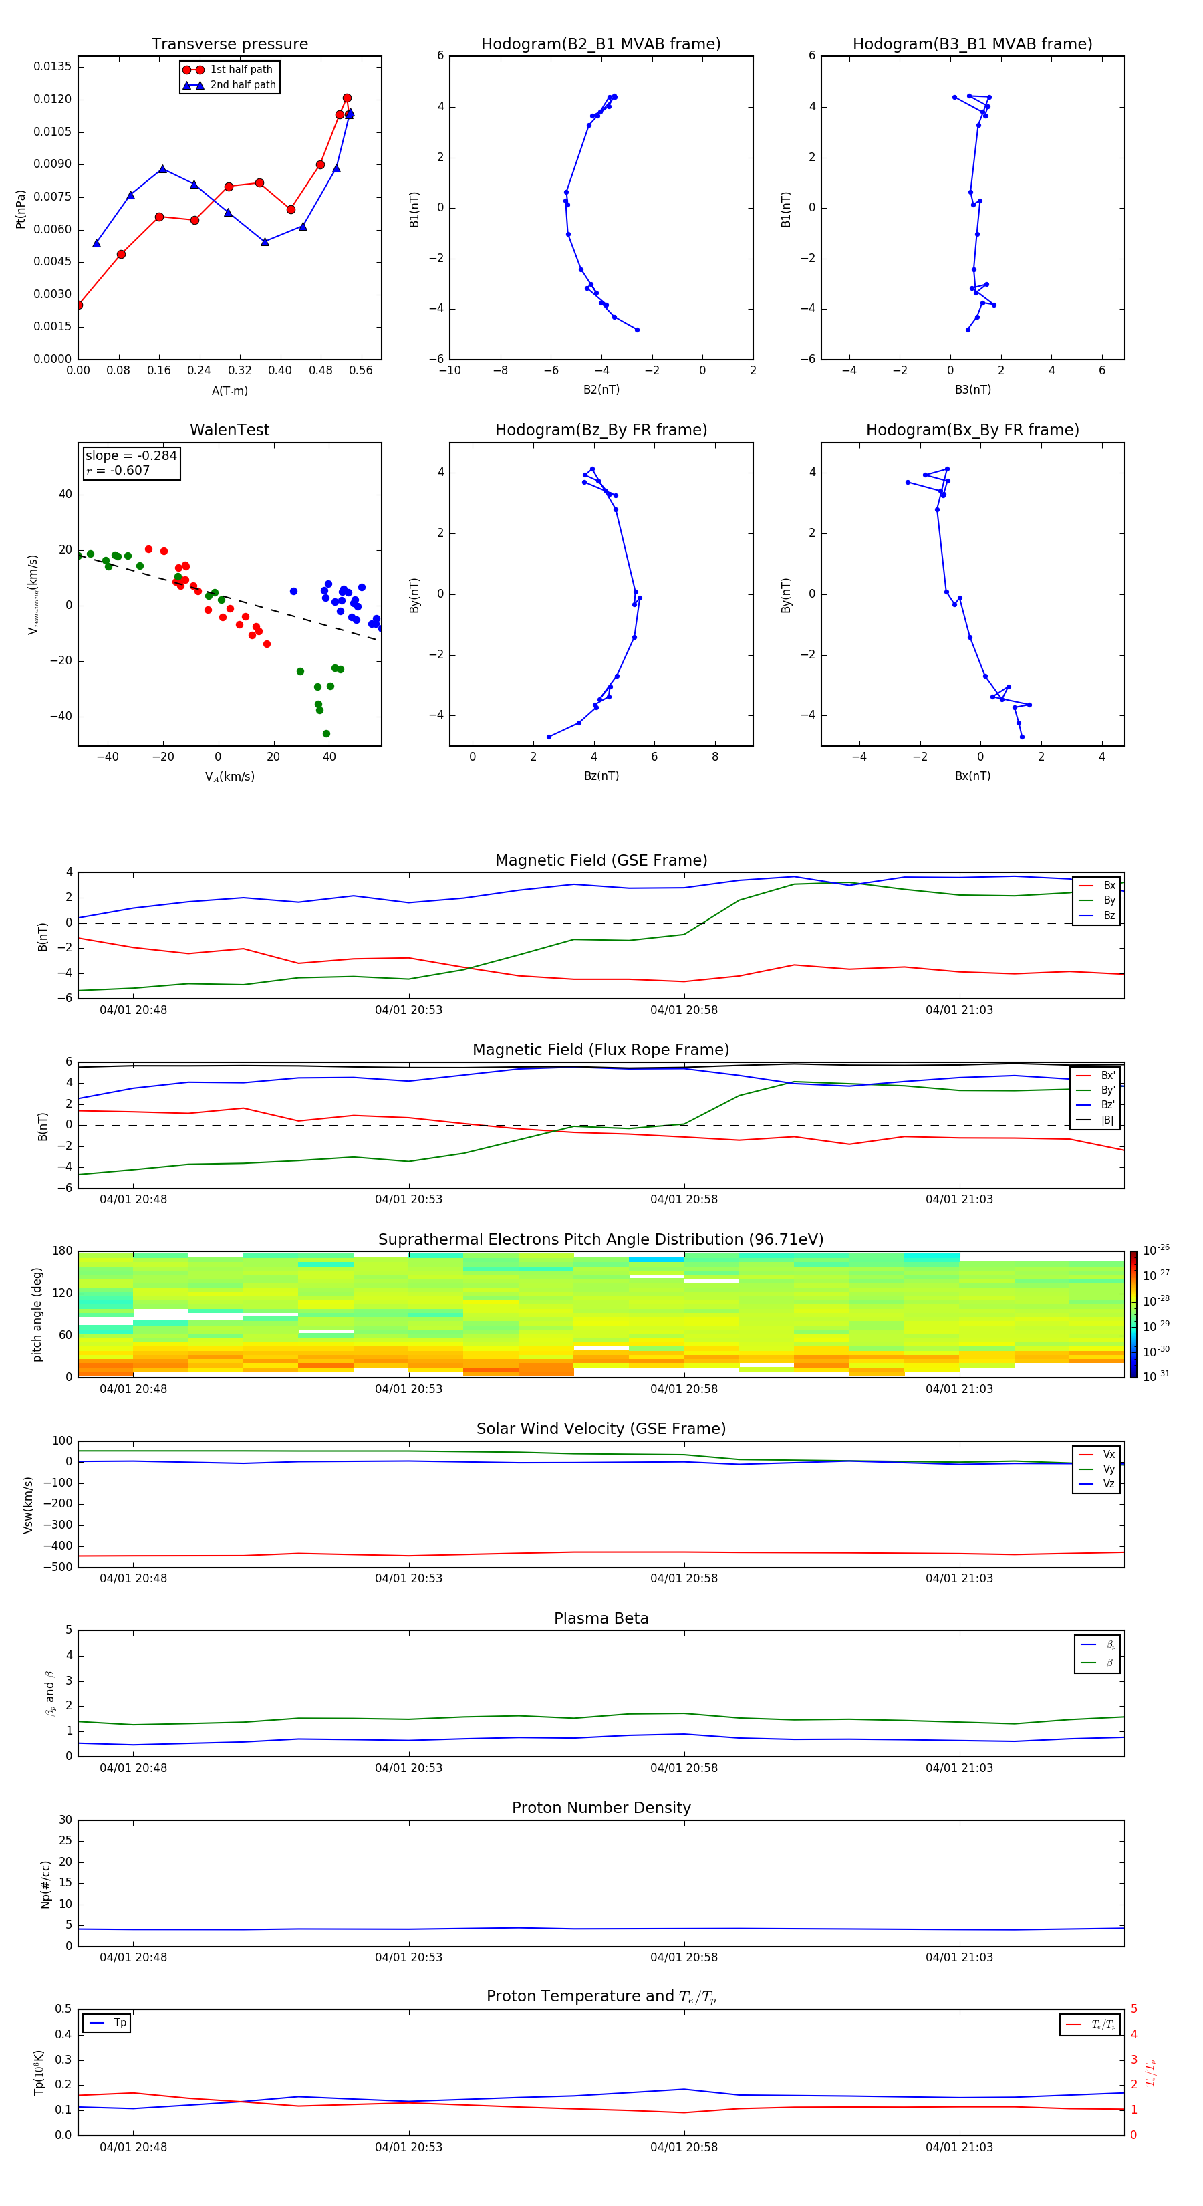Click the A(T·m) x-axis label

point(229,390)
